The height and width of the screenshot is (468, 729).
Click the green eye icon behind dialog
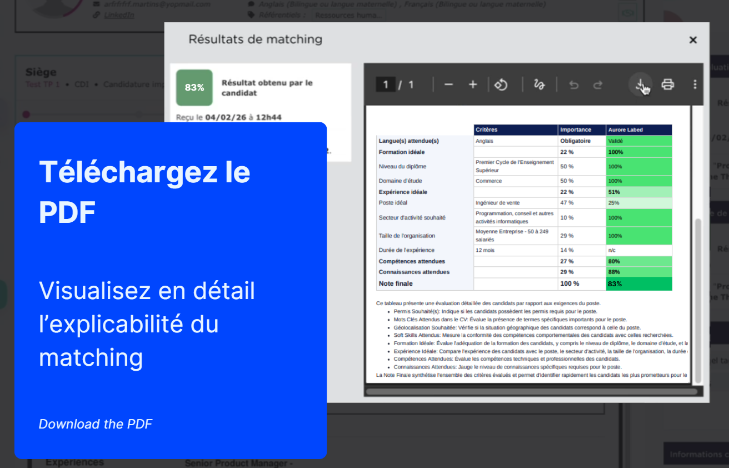(x=628, y=12)
